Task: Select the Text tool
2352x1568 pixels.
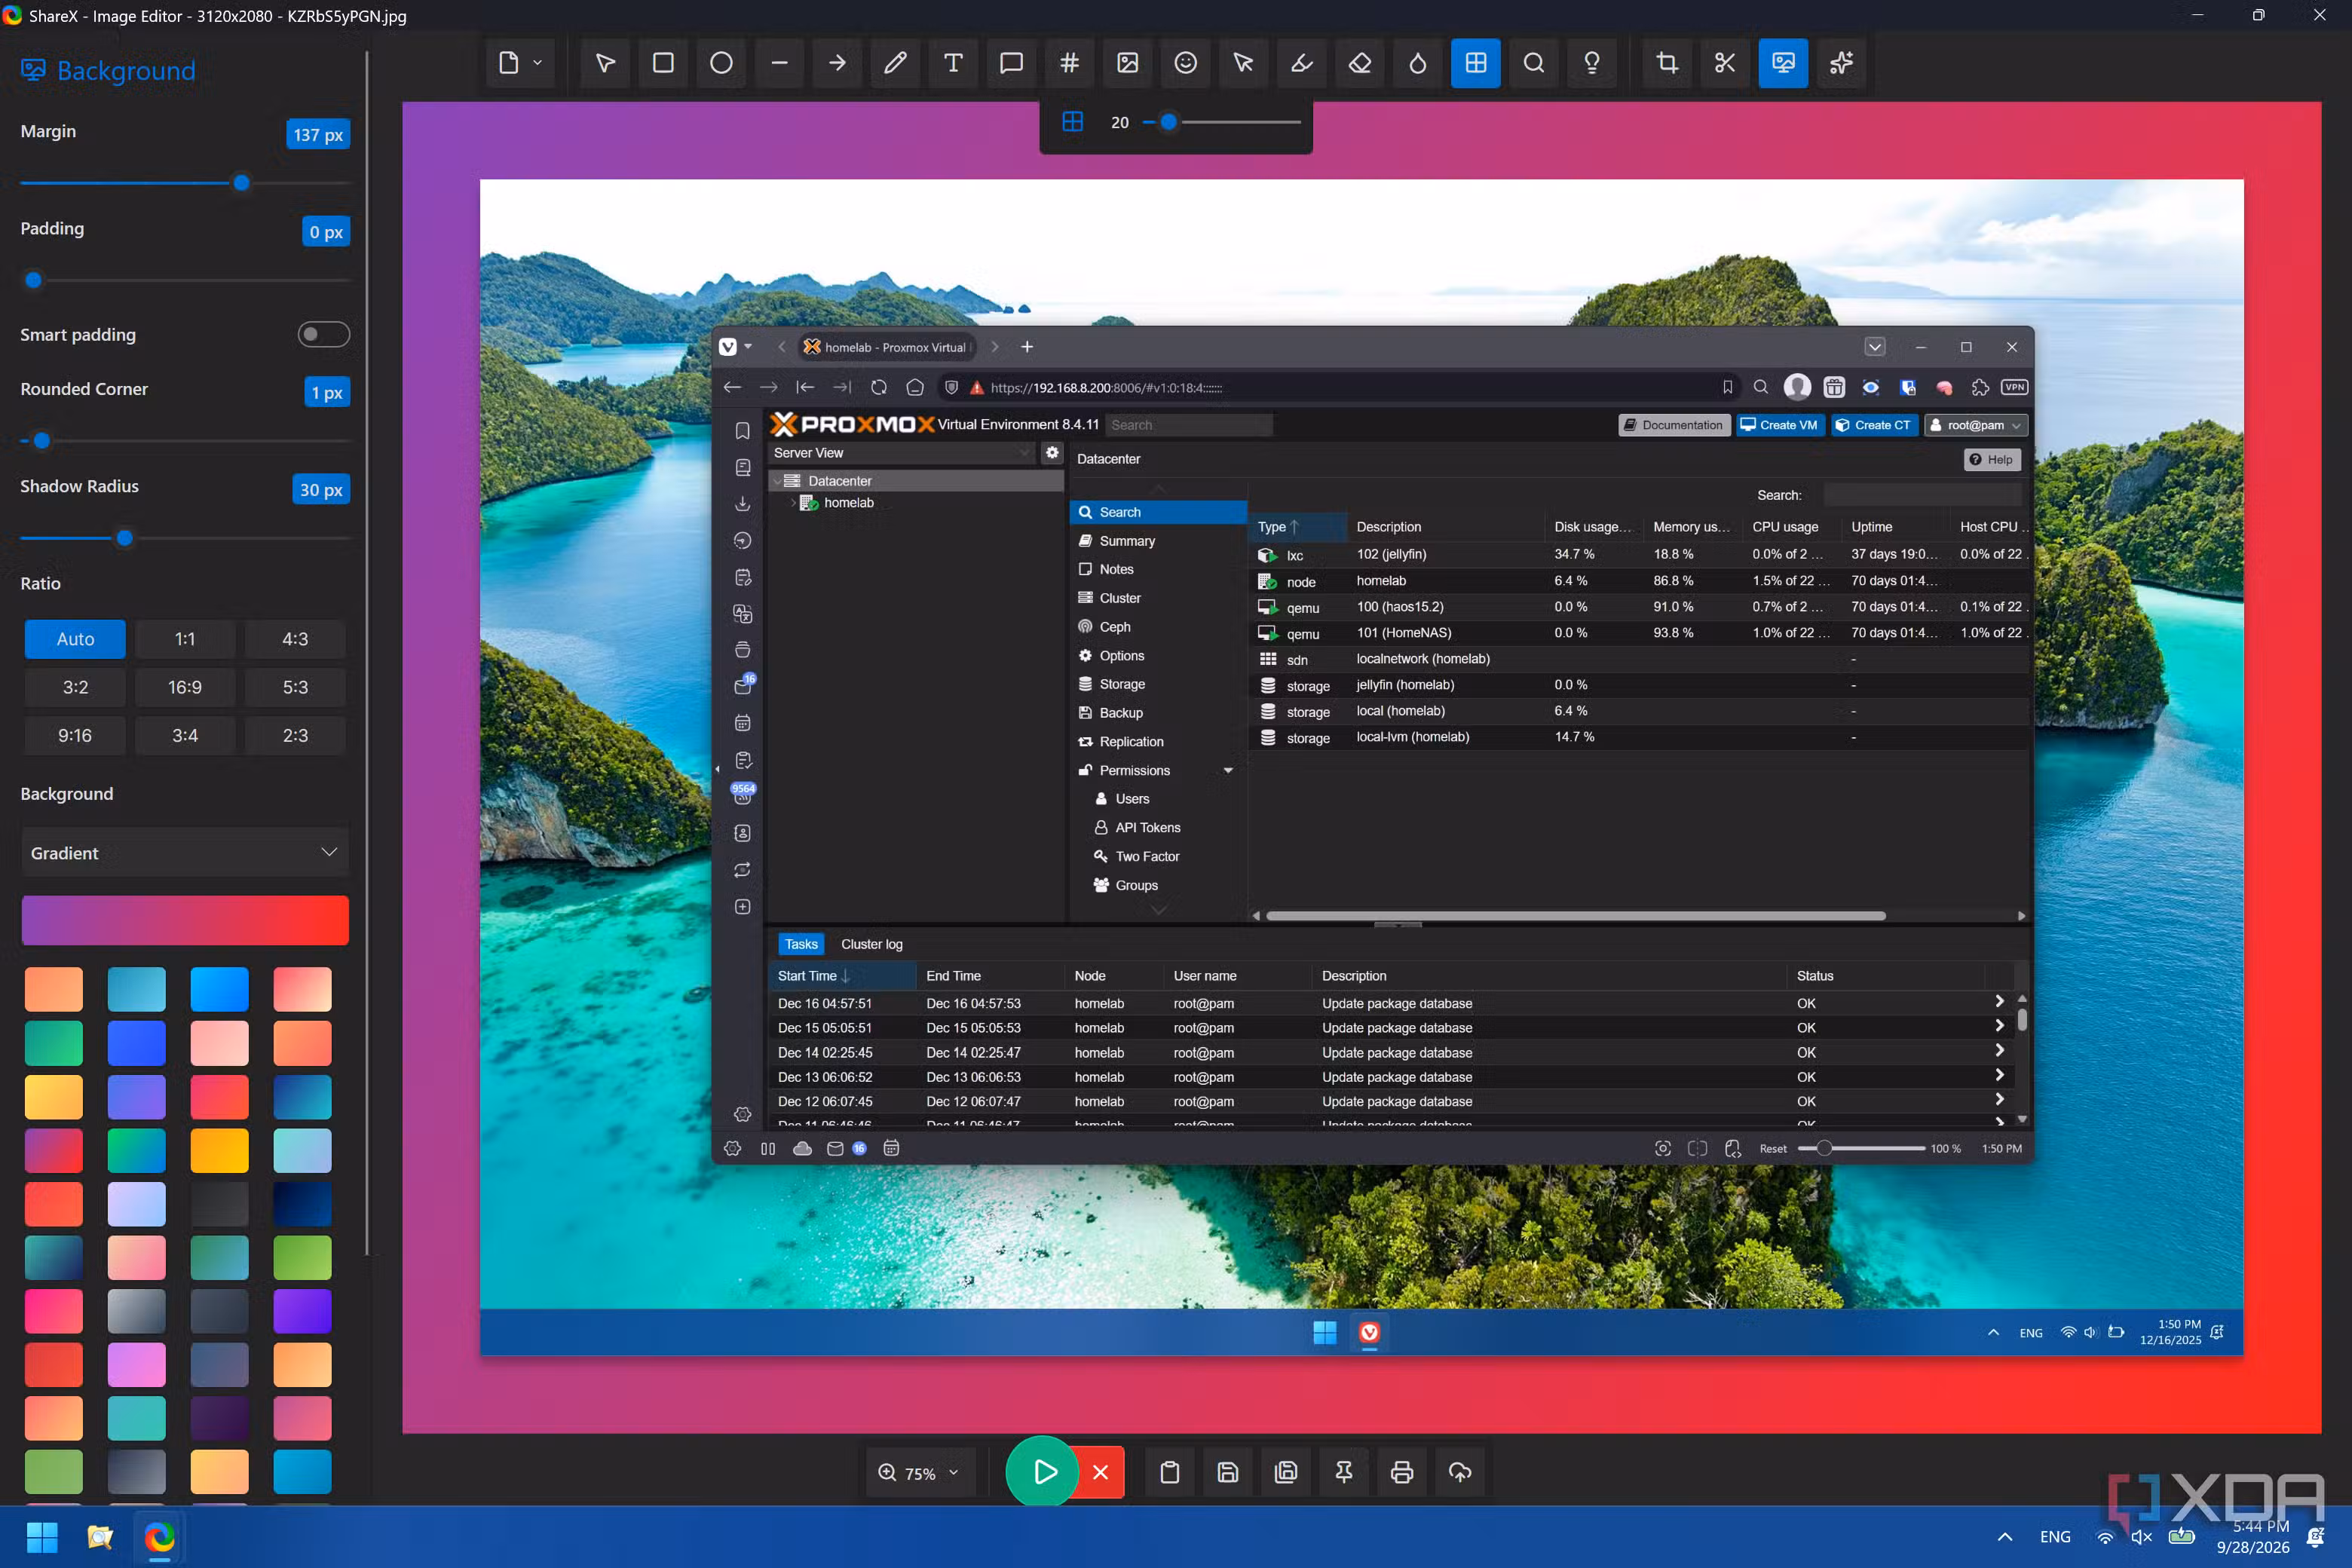Action: (953, 63)
